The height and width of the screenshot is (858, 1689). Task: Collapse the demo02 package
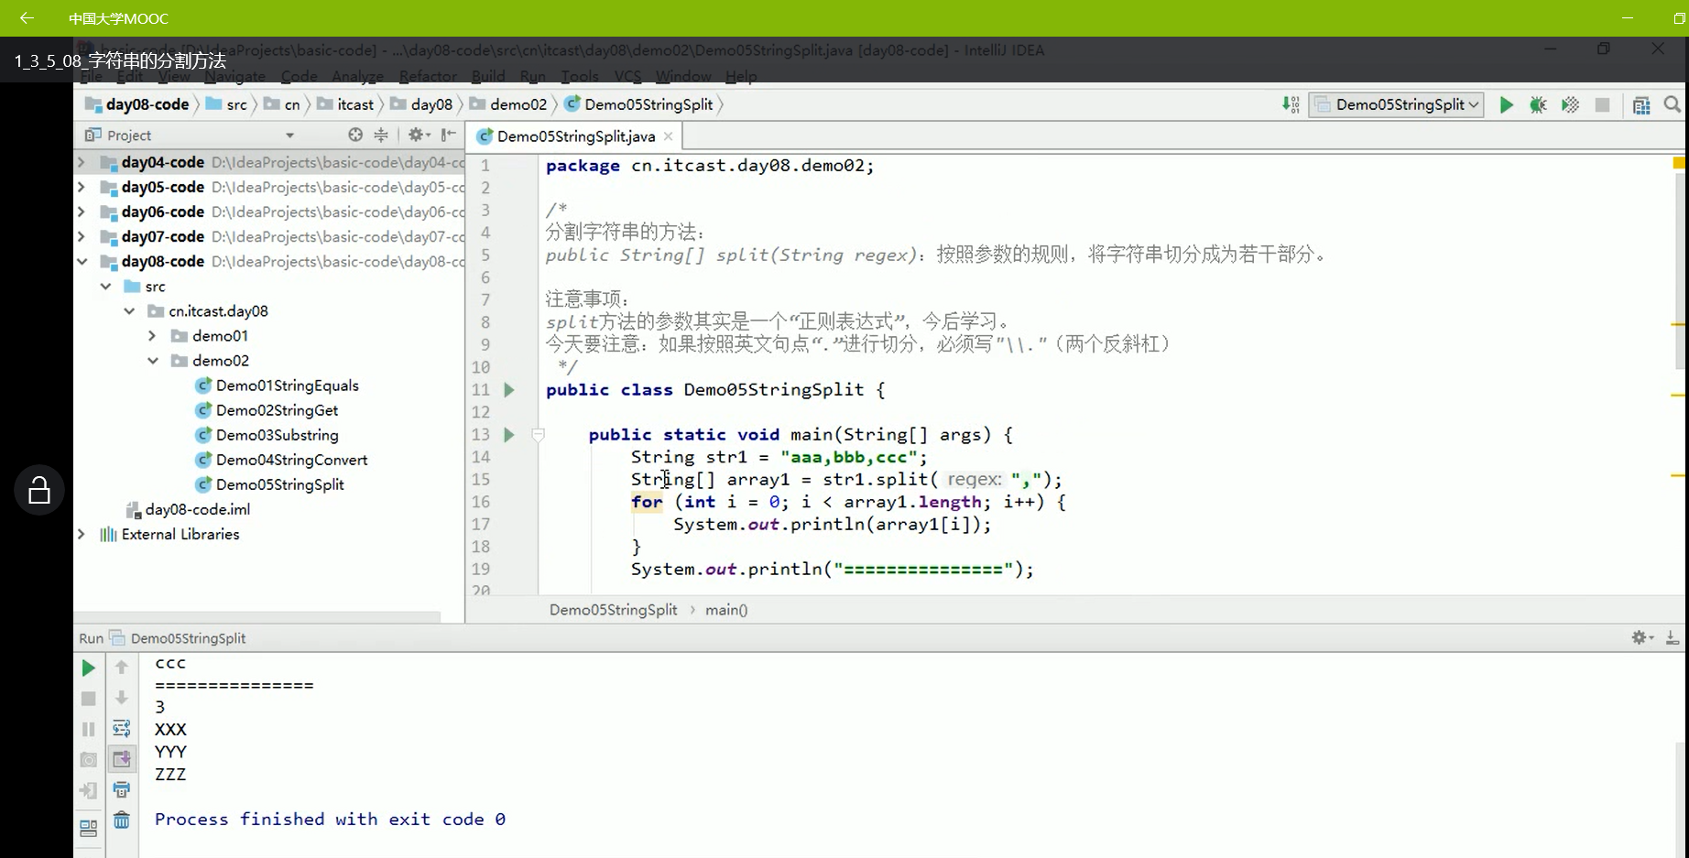(x=153, y=361)
